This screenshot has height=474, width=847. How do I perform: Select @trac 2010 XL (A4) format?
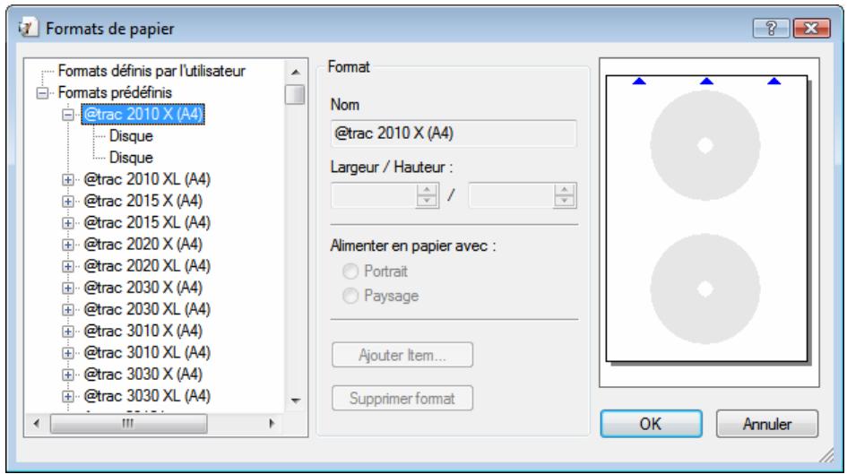pyautogui.click(x=147, y=178)
